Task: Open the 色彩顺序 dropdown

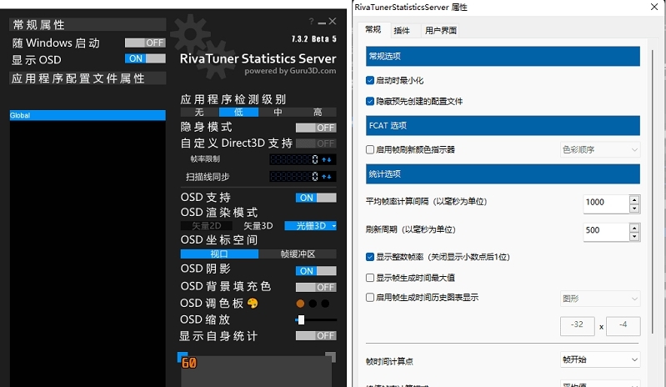Action: pos(600,149)
